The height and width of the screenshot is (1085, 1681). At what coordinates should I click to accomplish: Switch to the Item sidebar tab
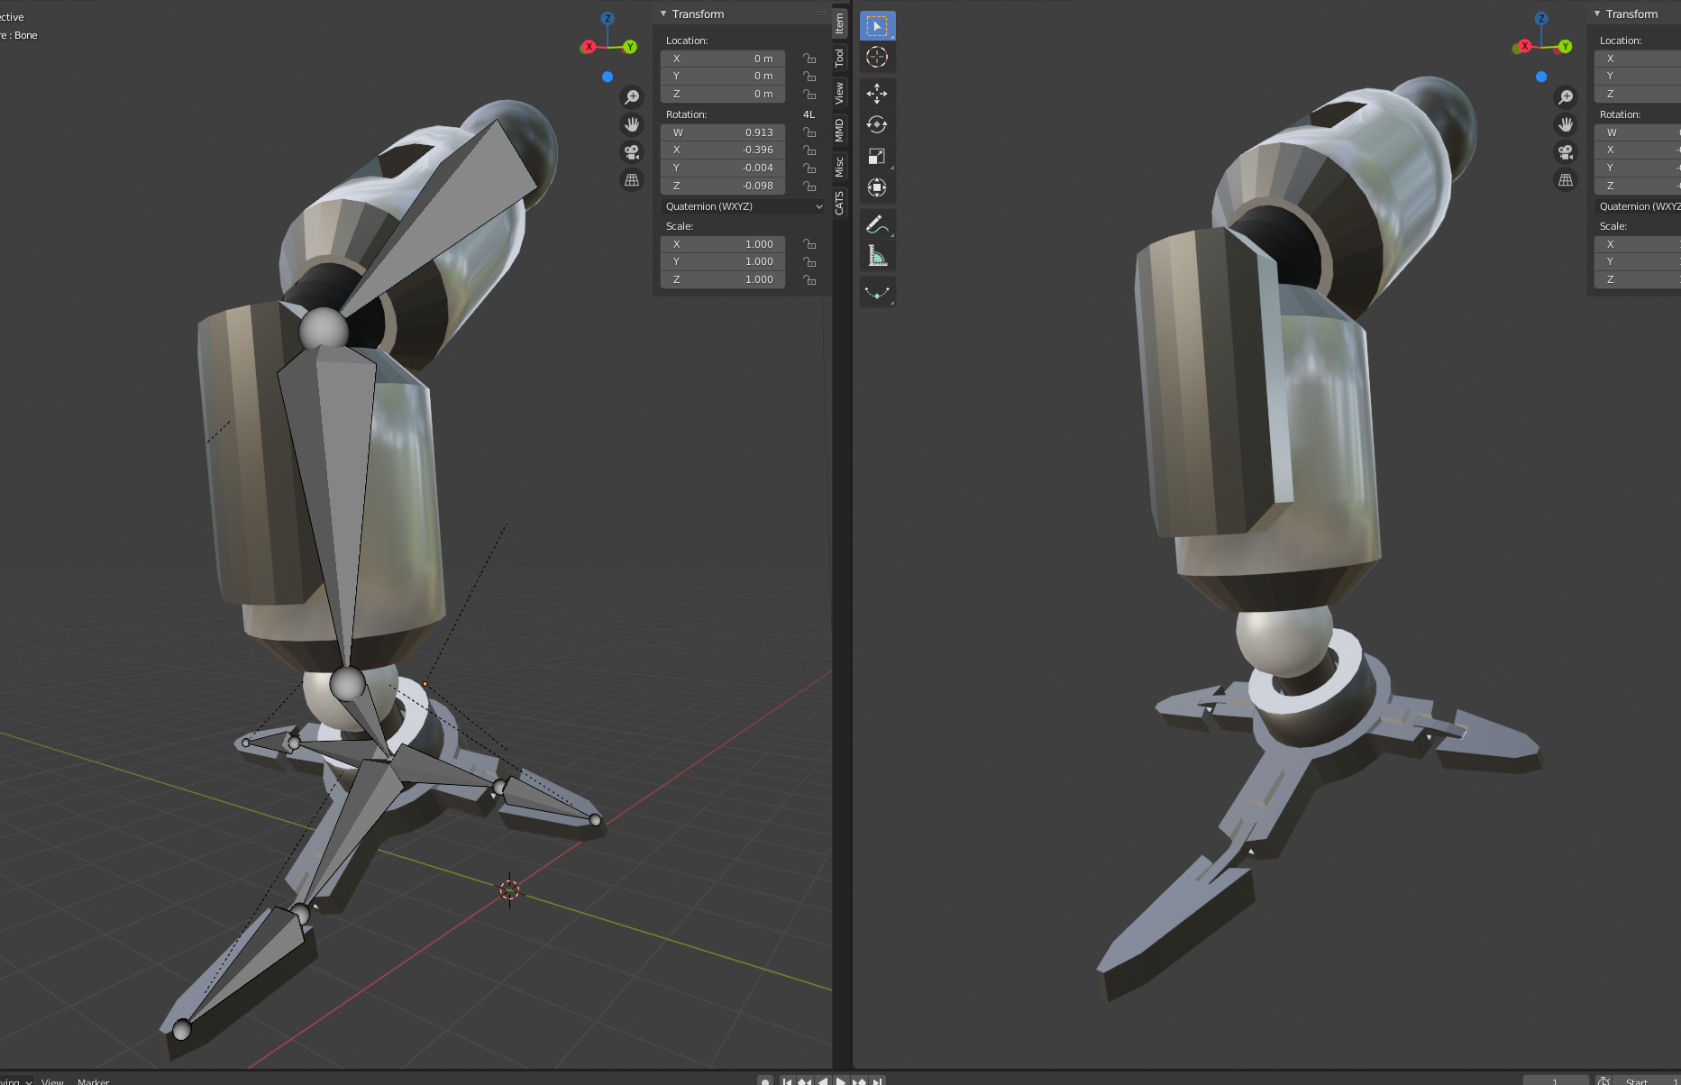click(x=839, y=23)
